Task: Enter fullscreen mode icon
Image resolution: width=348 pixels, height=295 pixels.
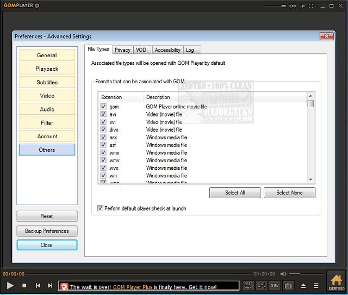Action: [311, 6]
